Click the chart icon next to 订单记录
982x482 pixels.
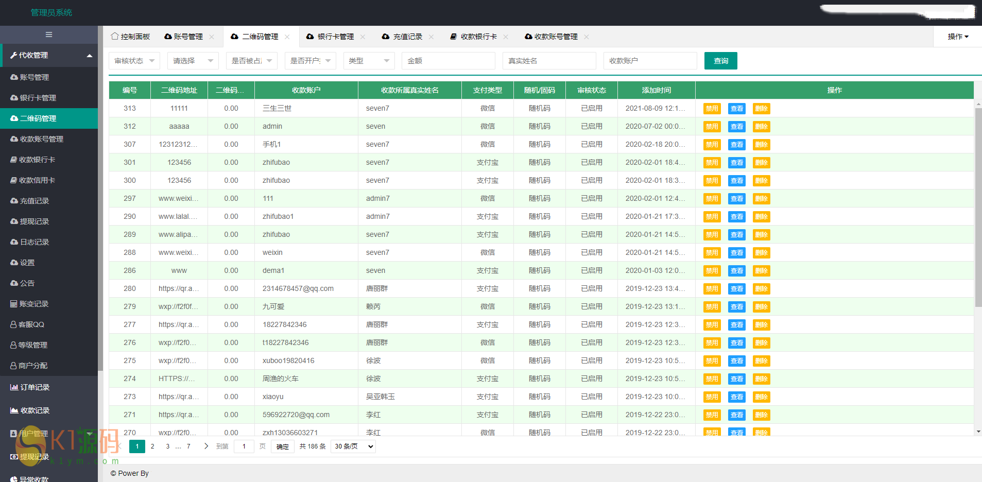[x=14, y=387]
